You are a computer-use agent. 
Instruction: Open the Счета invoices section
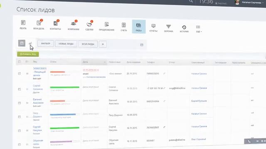[x=124, y=26]
